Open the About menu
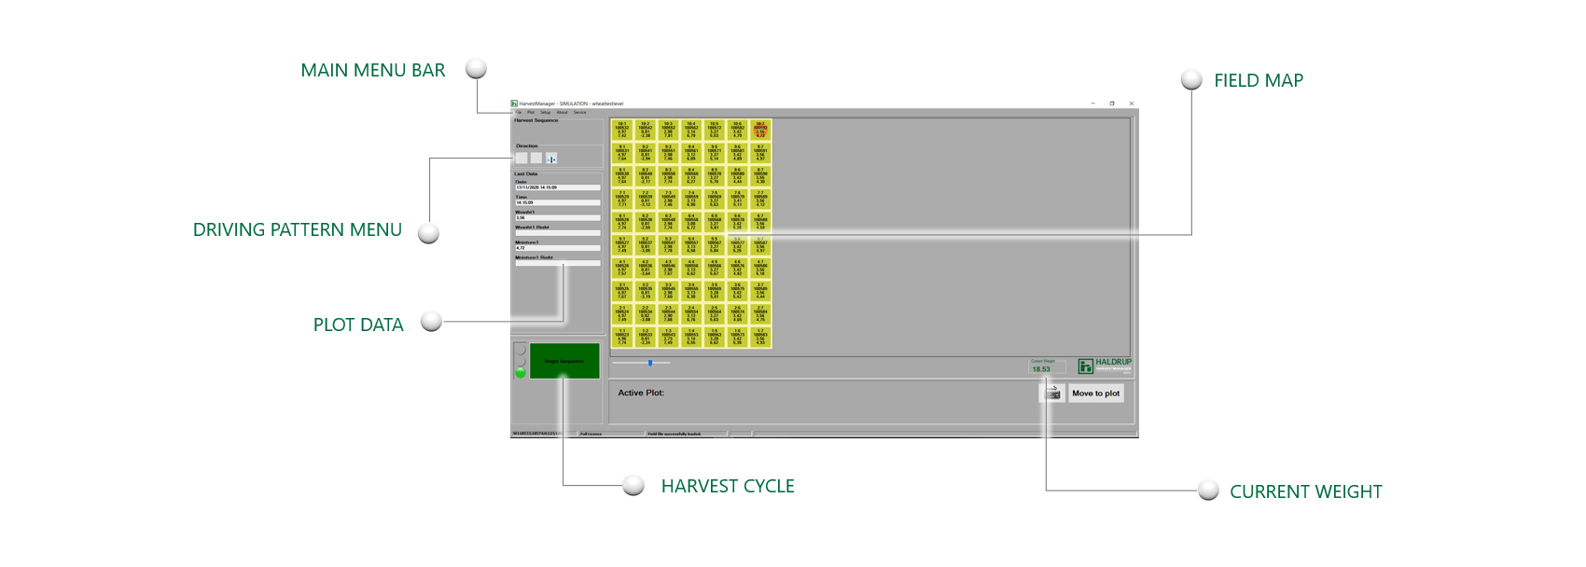 tap(562, 113)
